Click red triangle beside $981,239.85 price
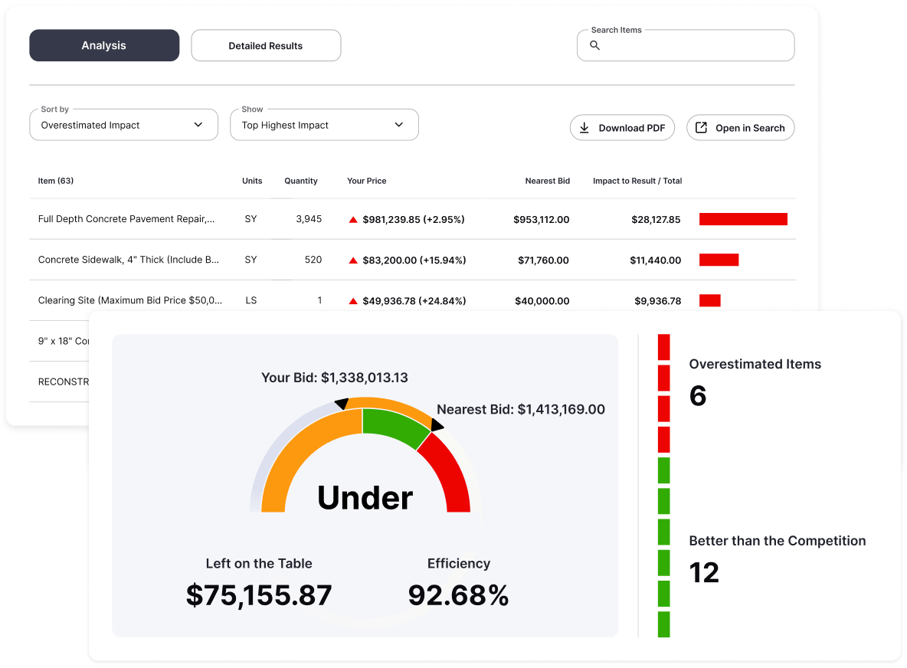The image size is (907, 668). (x=353, y=220)
